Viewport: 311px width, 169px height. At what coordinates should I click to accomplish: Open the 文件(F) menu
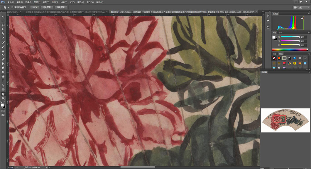pos(11,2)
